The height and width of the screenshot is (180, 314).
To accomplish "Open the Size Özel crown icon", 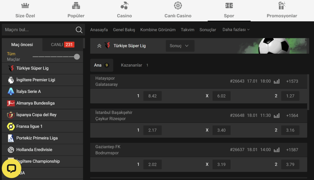I will click(25, 5).
